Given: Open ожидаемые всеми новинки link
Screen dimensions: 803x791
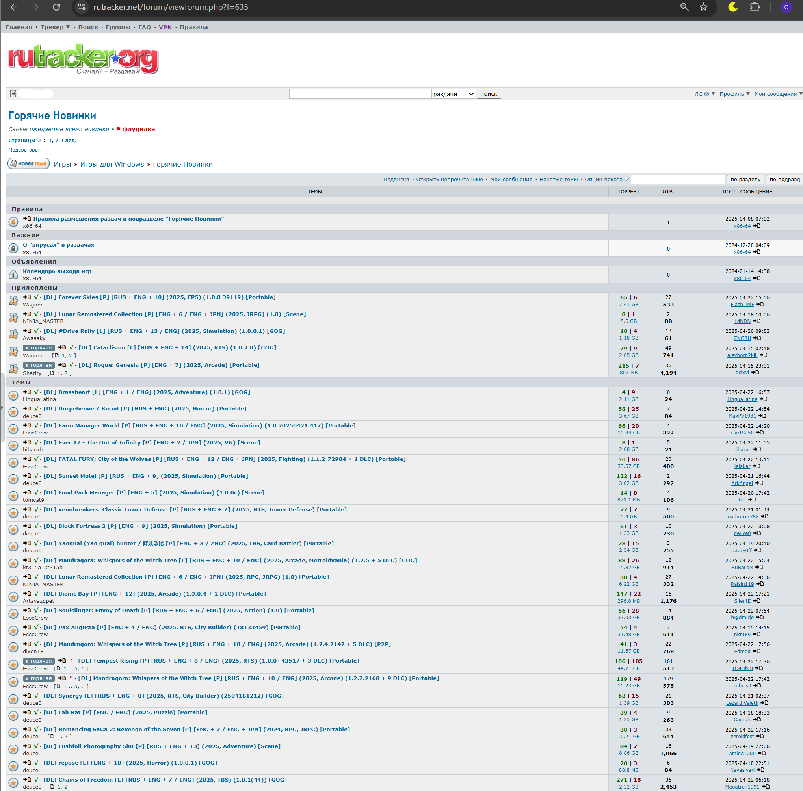Looking at the screenshot, I should [69, 129].
